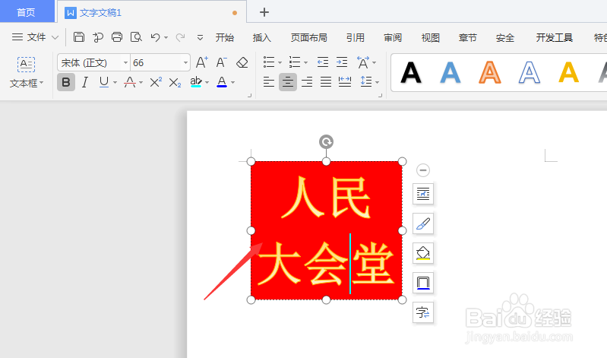
Task: Click increase indent icon
Action: 342,62
